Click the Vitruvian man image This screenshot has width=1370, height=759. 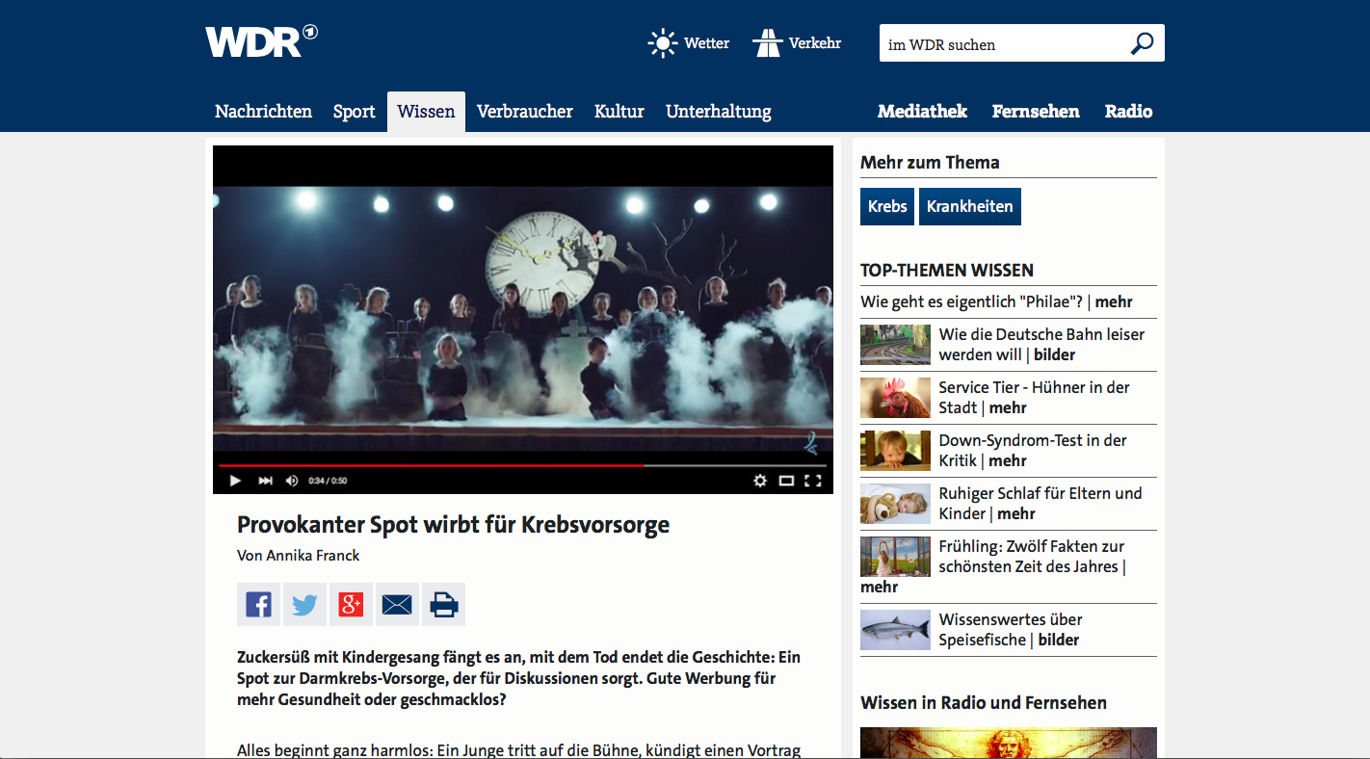click(x=1008, y=743)
